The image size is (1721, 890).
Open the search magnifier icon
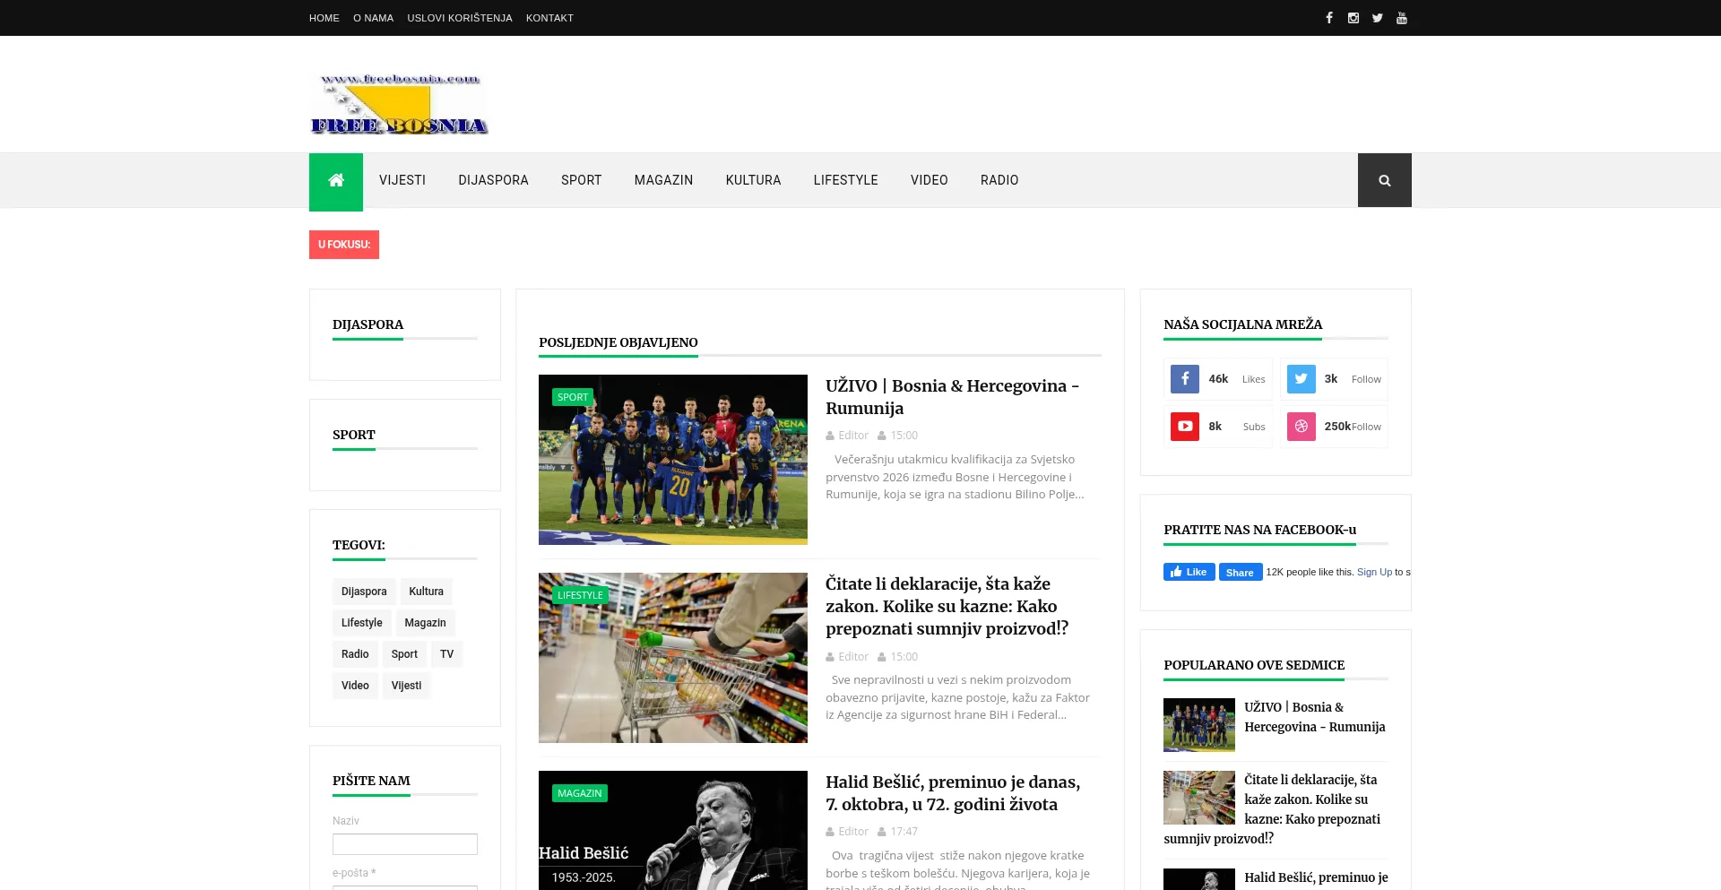[x=1384, y=180]
